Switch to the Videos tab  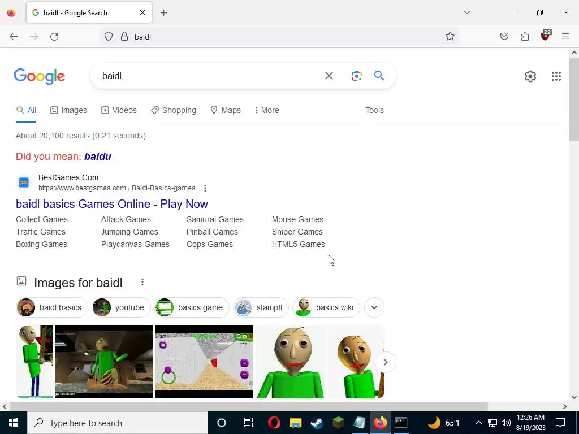(119, 110)
